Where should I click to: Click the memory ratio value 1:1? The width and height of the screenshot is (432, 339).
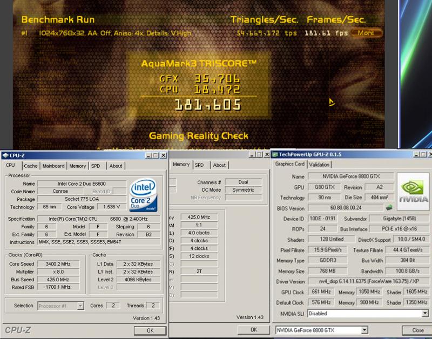[x=199, y=225]
